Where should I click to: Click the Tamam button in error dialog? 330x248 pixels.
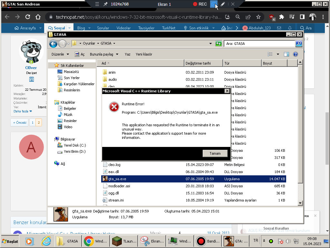coord(215,153)
